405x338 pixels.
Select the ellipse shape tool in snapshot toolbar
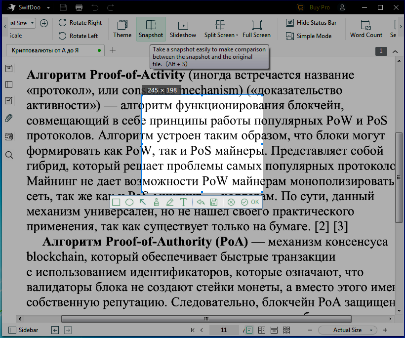point(129,202)
